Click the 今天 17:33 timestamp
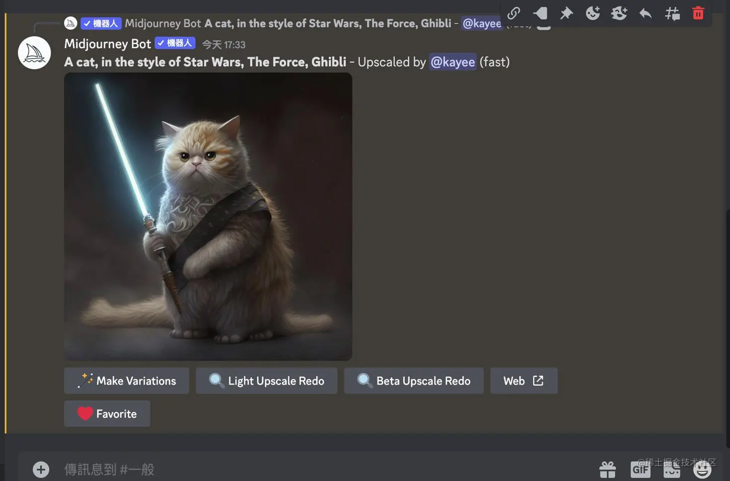This screenshot has width=730, height=481. tap(223, 45)
